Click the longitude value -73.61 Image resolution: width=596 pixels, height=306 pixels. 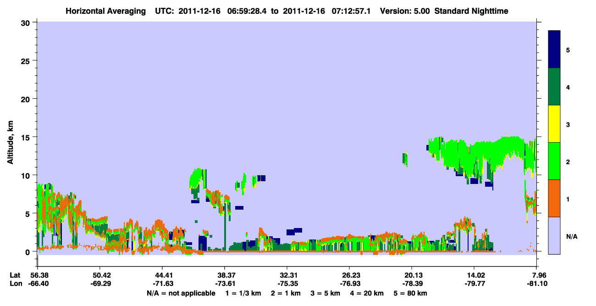225,284
